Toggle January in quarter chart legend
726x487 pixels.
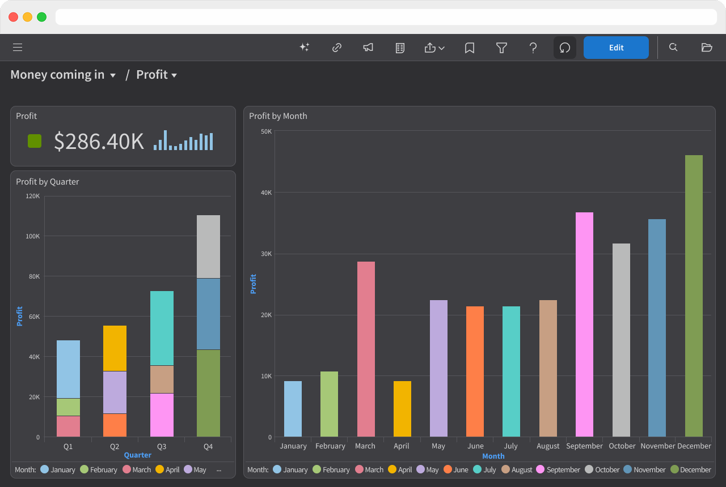click(x=58, y=469)
